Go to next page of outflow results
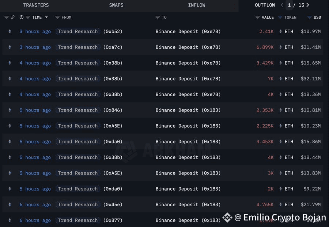The height and width of the screenshot is (227, 329). [307, 5]
